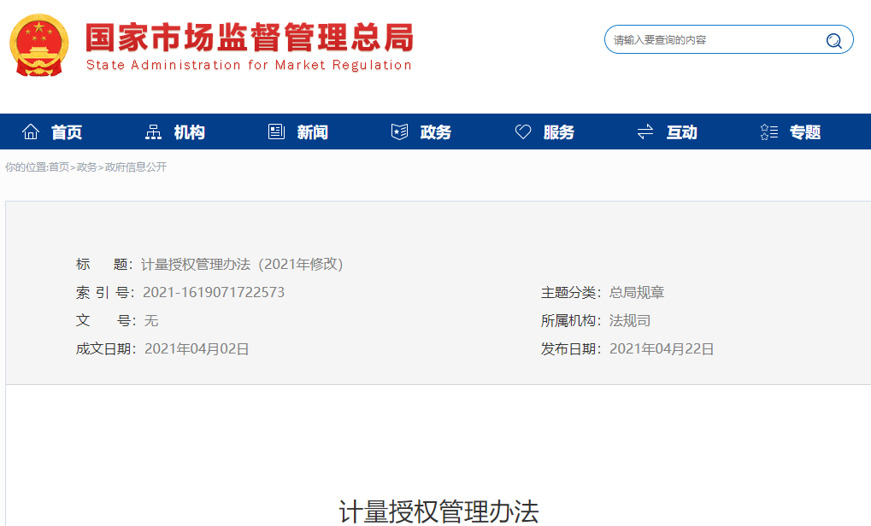Click the national emblem logo
This screenshot has width=871, height=526.
pyautogui.click(x=38, y=44)
